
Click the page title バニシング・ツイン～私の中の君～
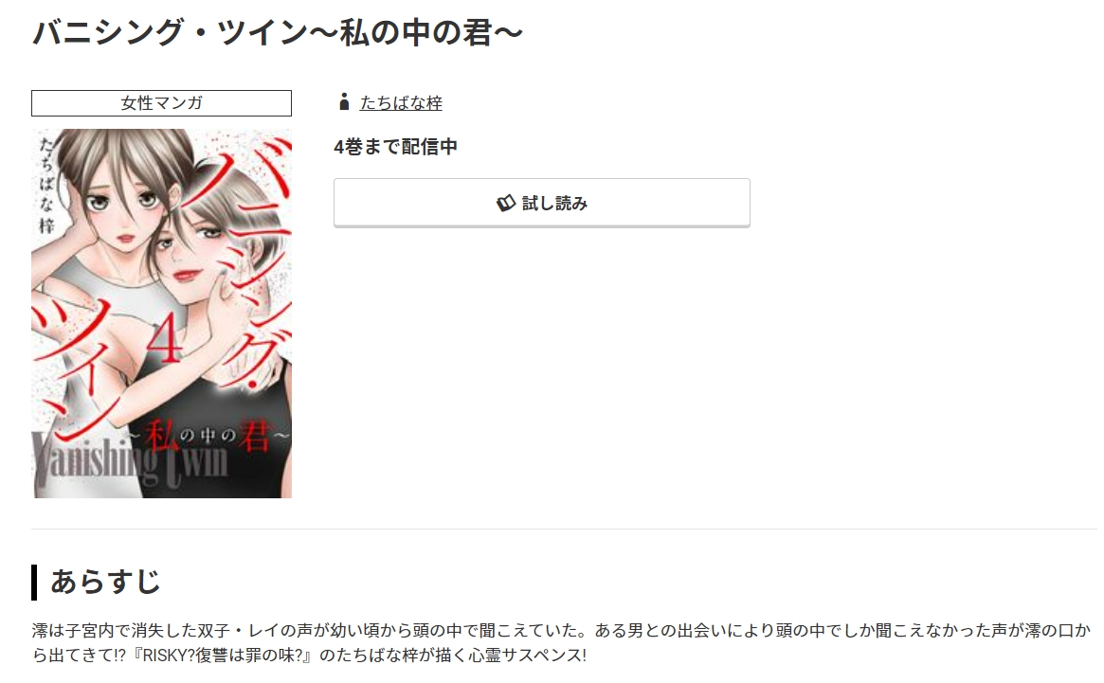pyautogui.click(x=278, y=32)
